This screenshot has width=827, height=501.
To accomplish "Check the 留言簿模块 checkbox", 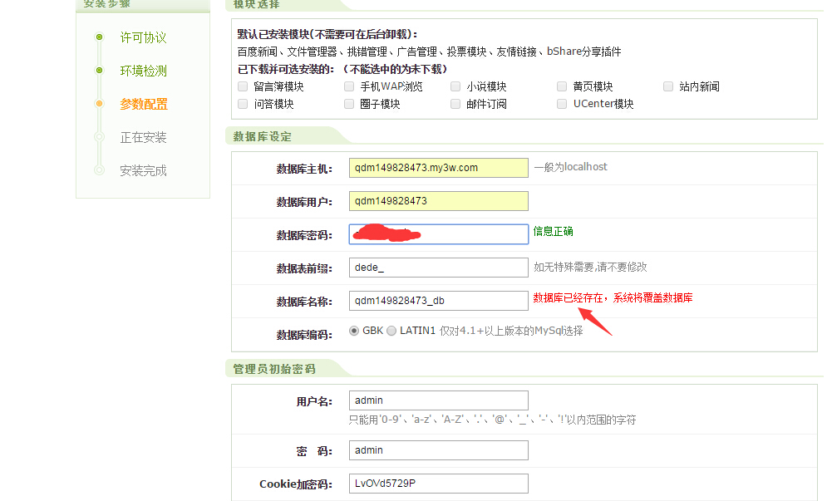I will (243, 86).
